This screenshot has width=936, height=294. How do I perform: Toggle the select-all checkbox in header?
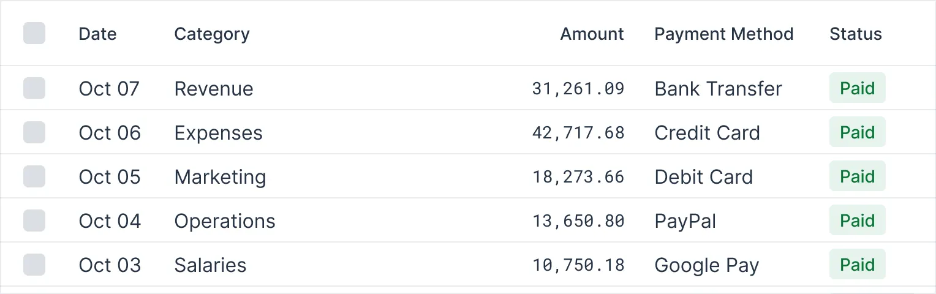click(34, 33)
